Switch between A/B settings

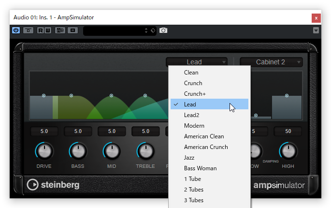point(60,30)
